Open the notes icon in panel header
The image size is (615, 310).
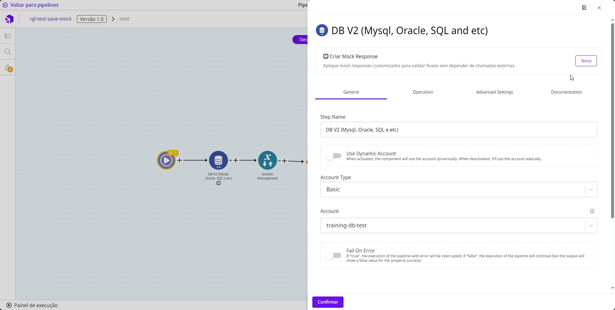coord(584,8)
